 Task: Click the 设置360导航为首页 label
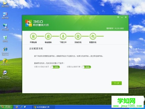pyautogui.click(x=42, y=67)
